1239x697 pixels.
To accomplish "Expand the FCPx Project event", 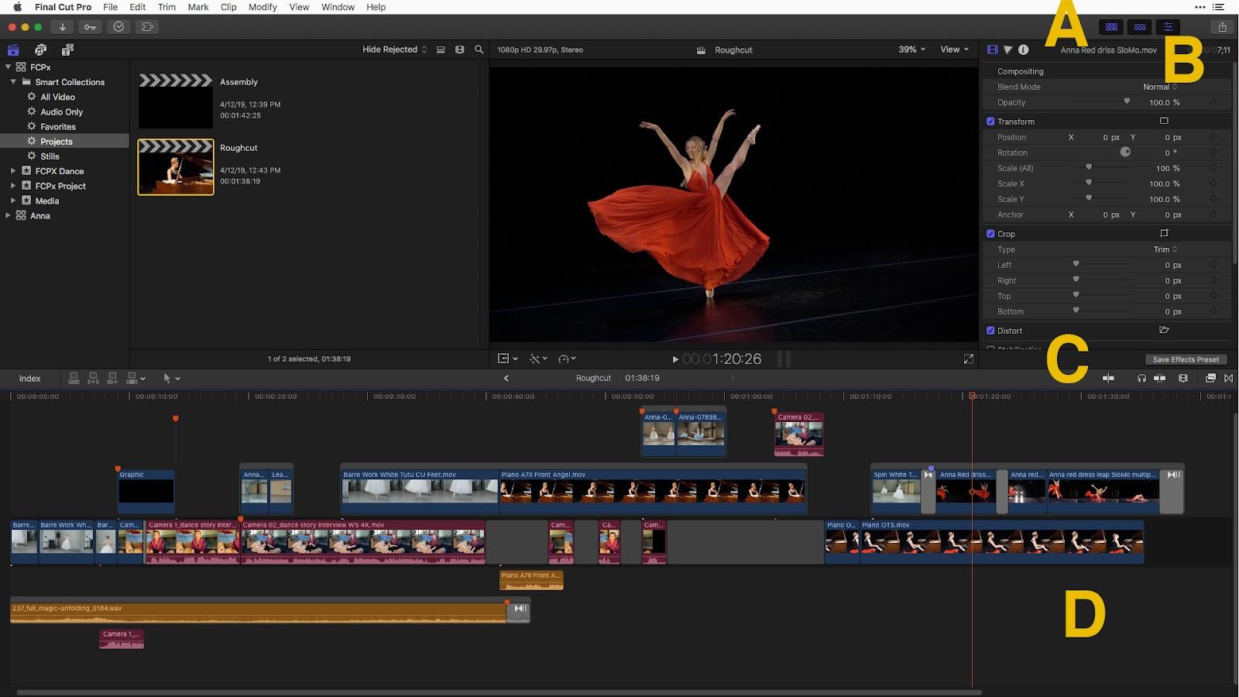I will pos(13,185).
